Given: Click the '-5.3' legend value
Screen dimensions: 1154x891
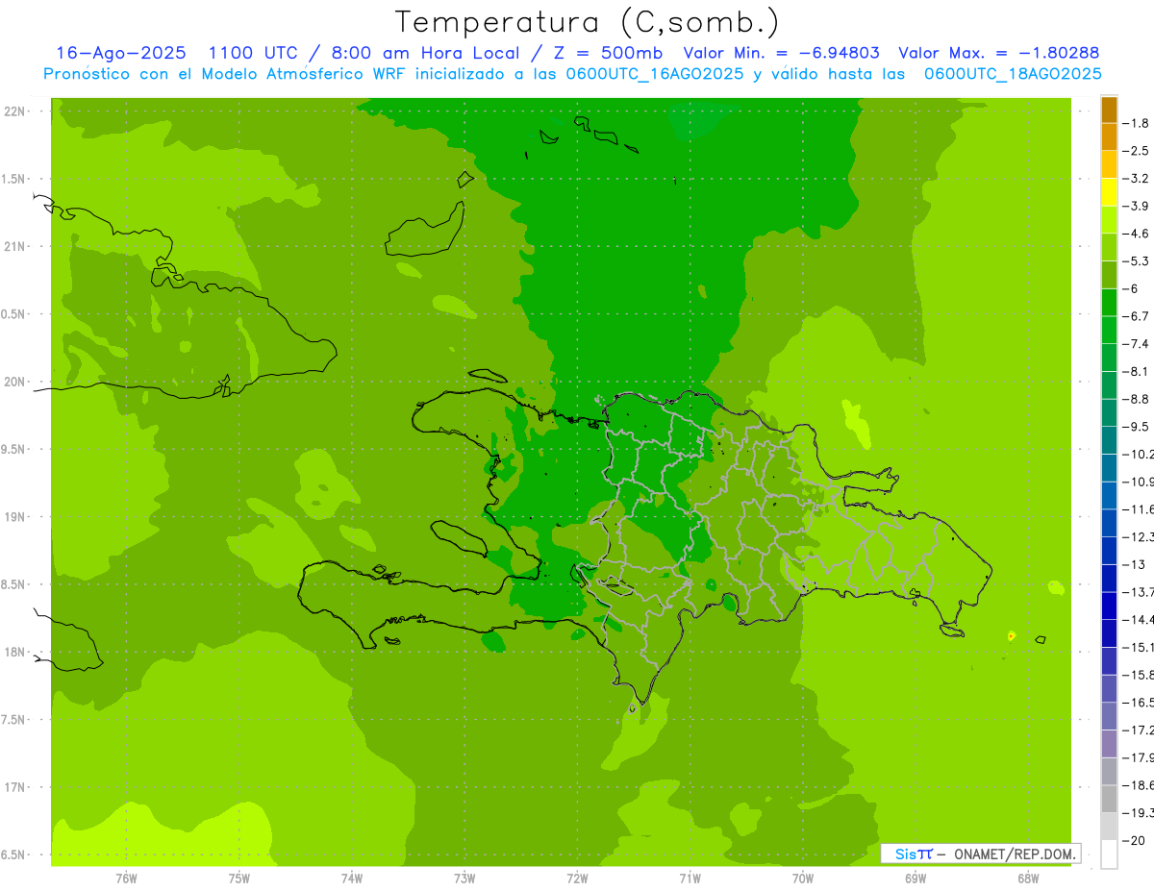Looking at the screenshot, I should point(1136,260).
